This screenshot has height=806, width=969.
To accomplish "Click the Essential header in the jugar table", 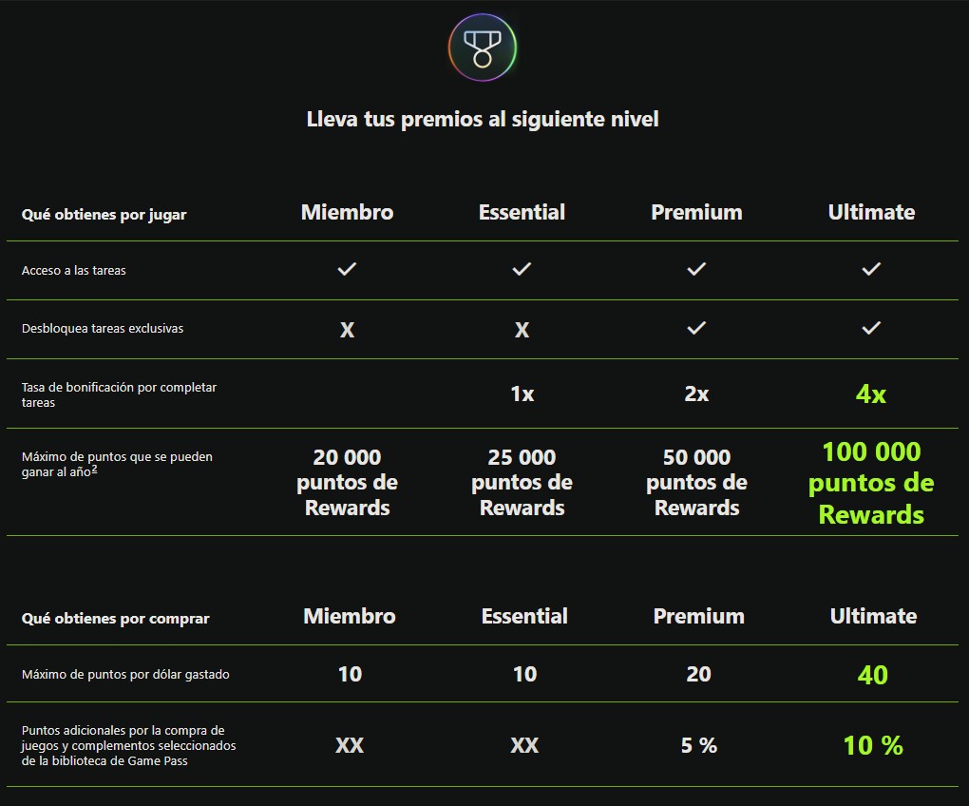I will [x=522, y=212].
